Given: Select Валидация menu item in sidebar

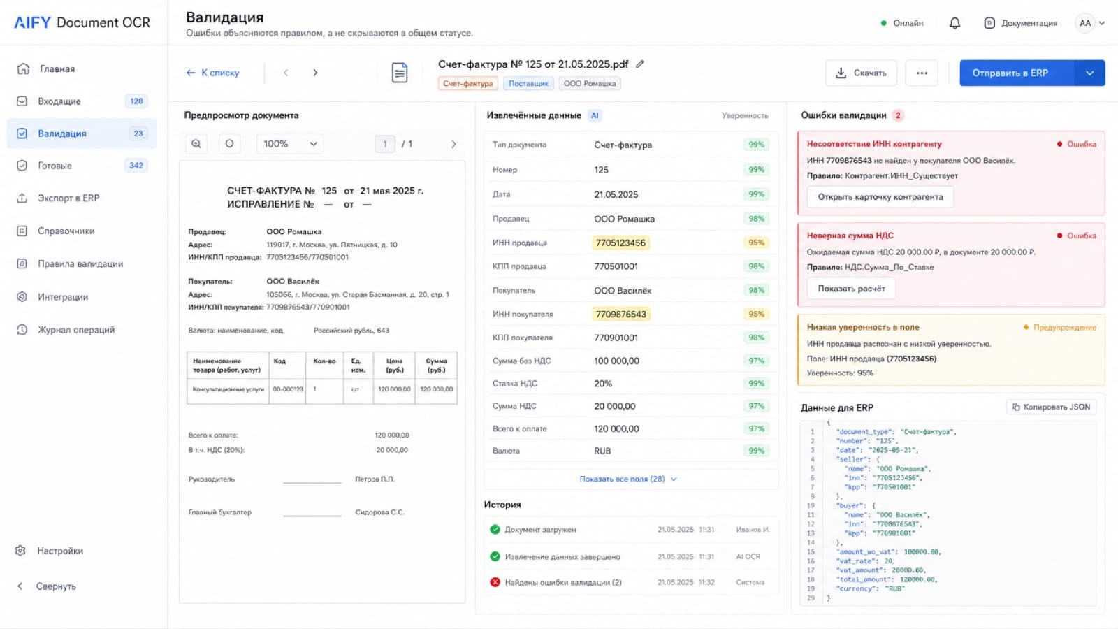Looking at the screenshot, I should [82, 133].
